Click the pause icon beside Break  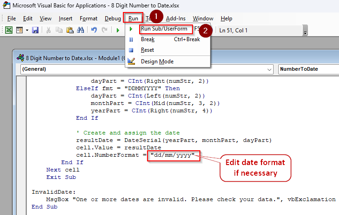[131, 39]
